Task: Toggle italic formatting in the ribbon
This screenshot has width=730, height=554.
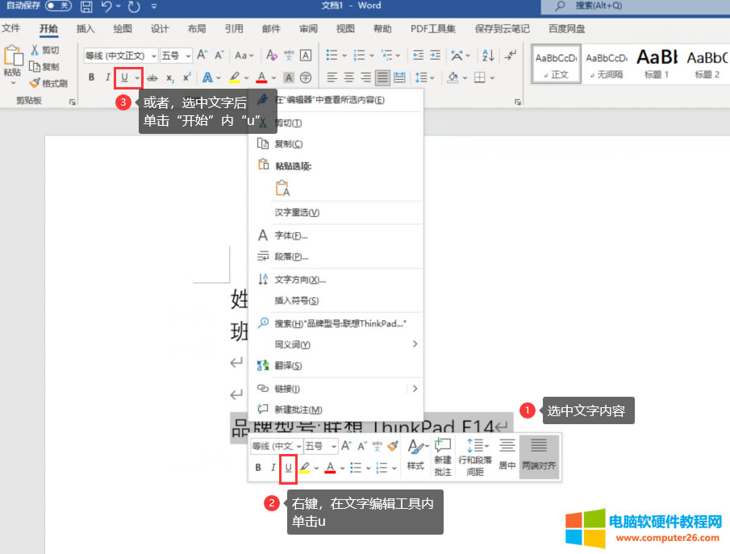Action: (x=108, y=77)
